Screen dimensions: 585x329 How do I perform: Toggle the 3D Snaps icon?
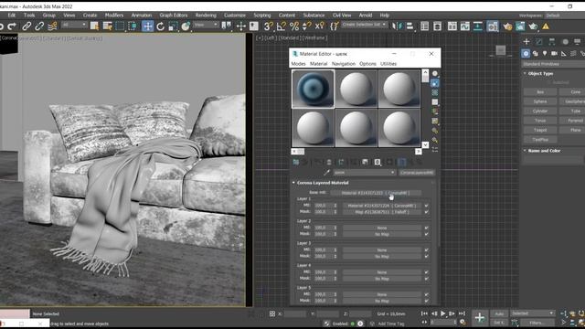point(268,27)
